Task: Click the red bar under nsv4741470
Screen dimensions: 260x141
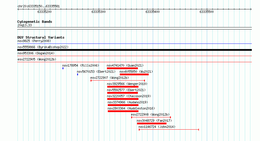Action: click(x=122, y=68)
